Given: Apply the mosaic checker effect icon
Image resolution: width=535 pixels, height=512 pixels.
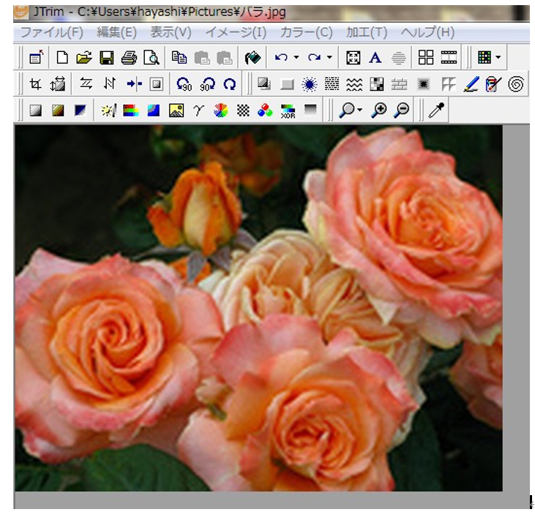Looking at the screenshot, I should 377,84.
